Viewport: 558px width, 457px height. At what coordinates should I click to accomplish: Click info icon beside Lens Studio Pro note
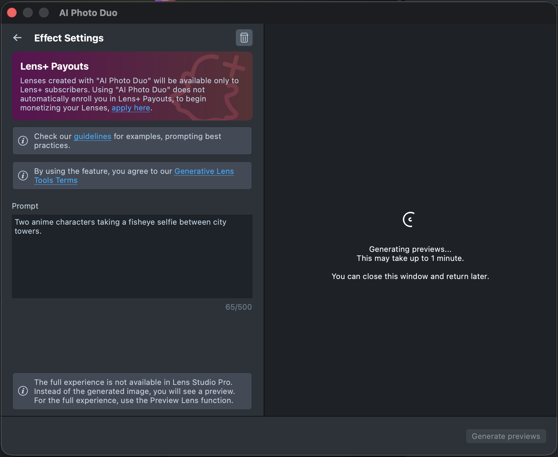(23, 391)
